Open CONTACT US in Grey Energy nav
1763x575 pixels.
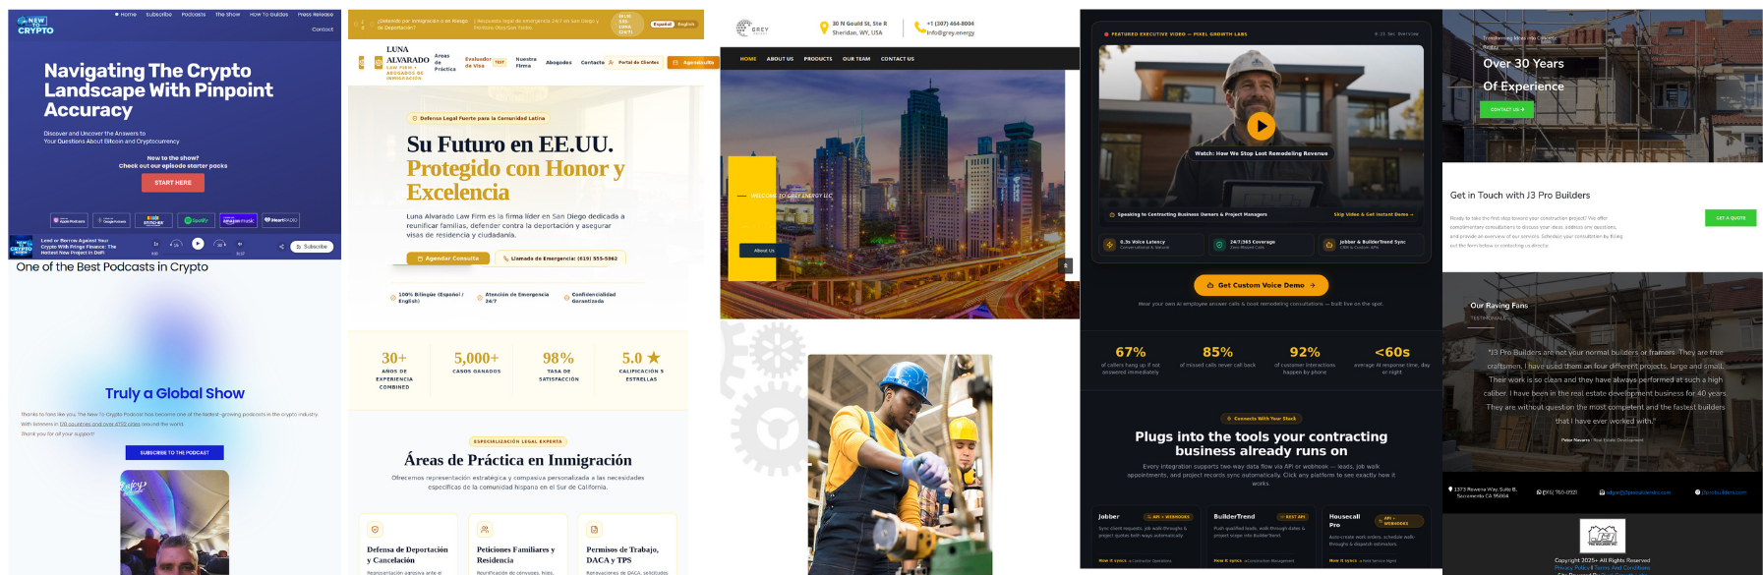tap(898, 59)
